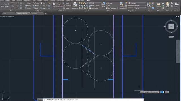Click the TOP face of the ViewCube
The image size is (181, 101).
171,26
